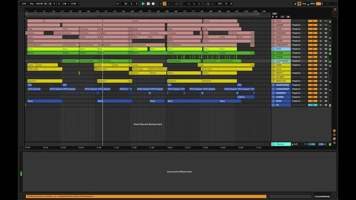Click the Master track play icon
The height and width of the screenshot is (200, 356).
pos(273,144)
